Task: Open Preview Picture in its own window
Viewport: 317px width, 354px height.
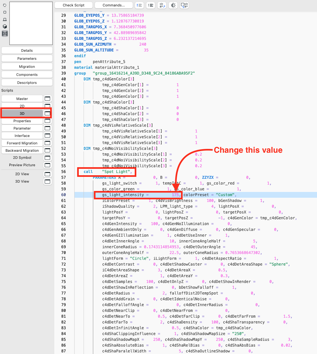Action: tap(48, 165)
